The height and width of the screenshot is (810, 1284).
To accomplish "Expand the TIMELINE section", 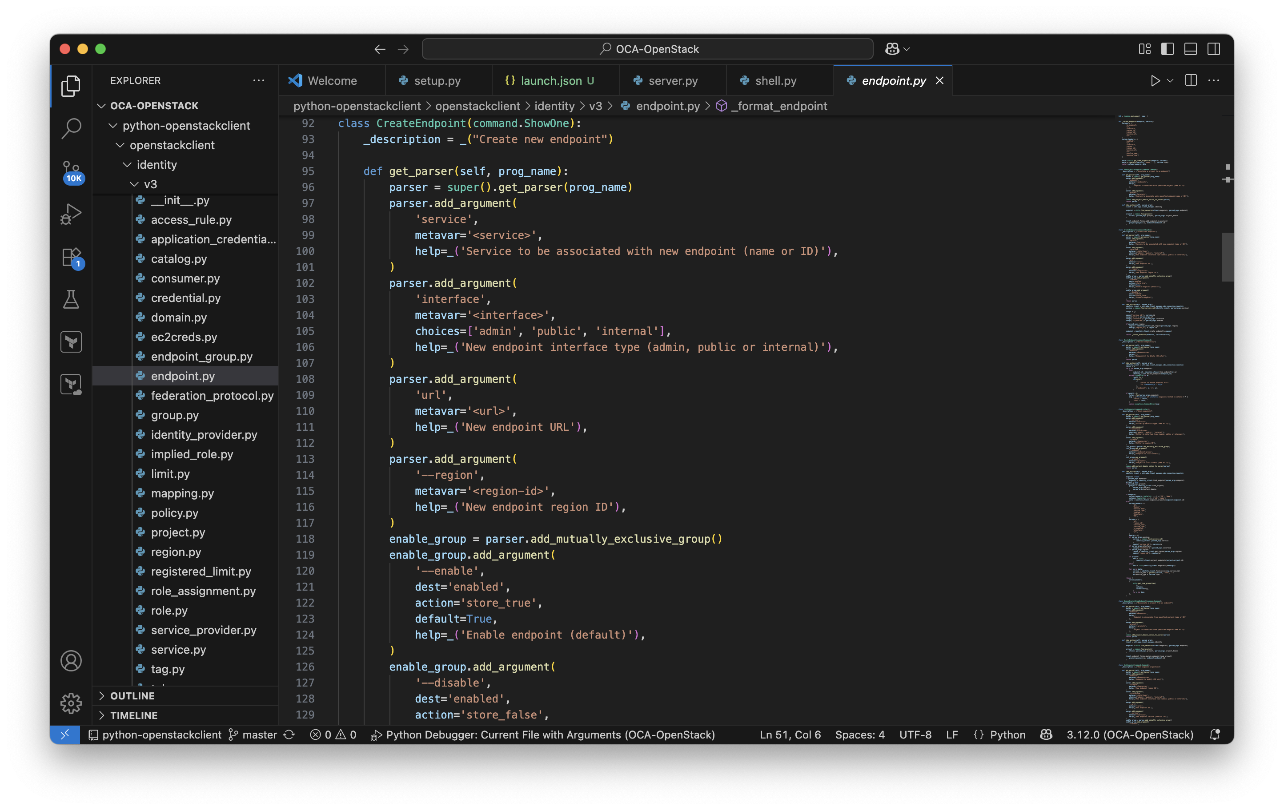I will [x=133, y=715].
